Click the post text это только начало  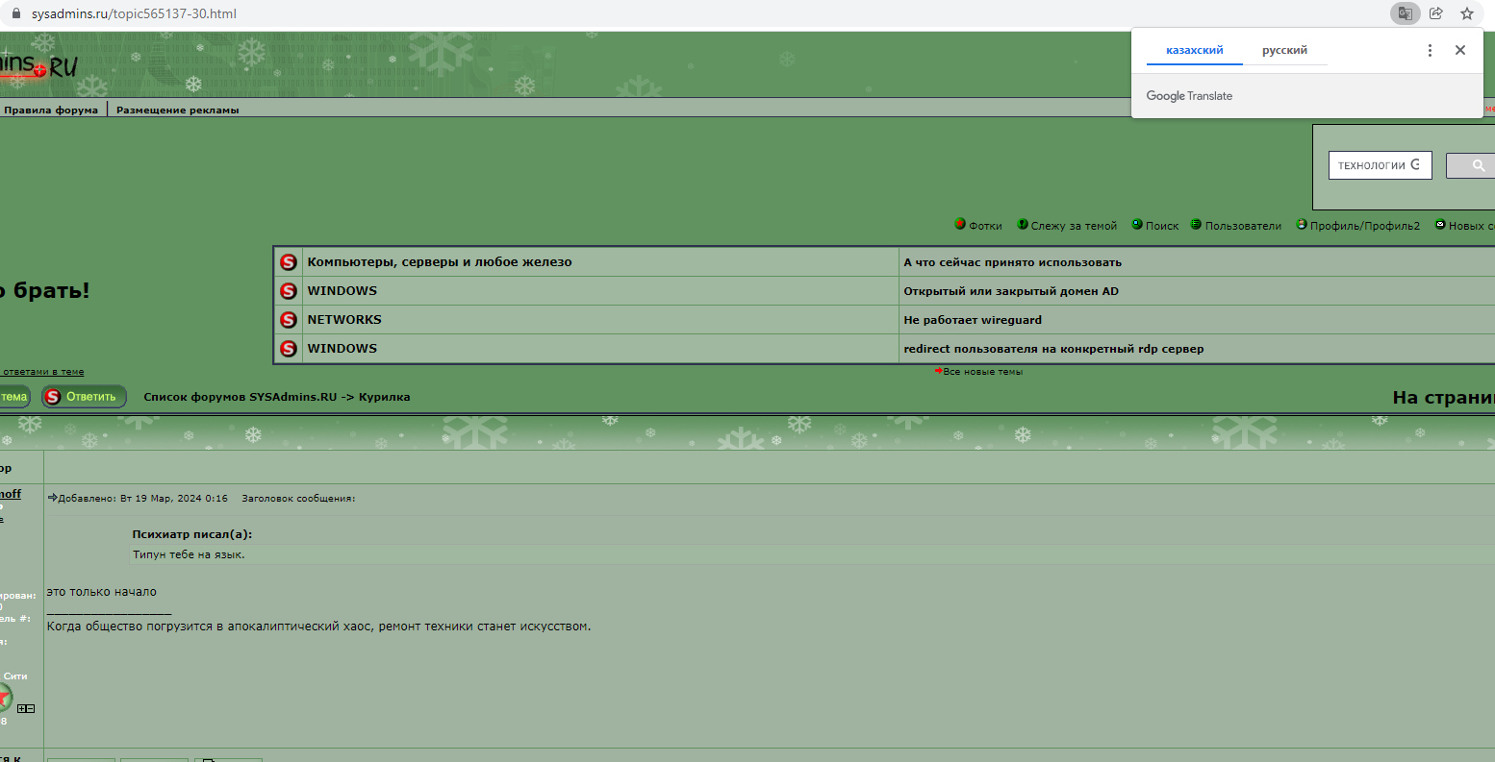click(x=102, y=592)
